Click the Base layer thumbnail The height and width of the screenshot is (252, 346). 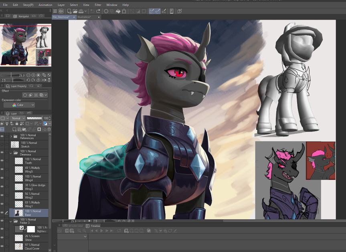(x=19, y=213)
